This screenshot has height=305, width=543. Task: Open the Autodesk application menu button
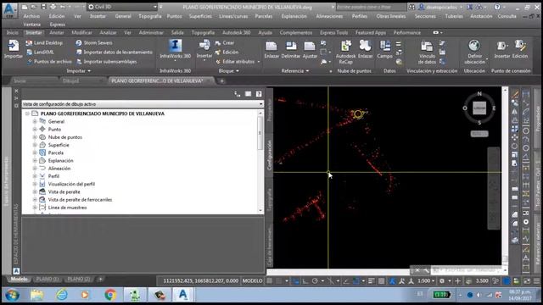[x=9, y=10]
